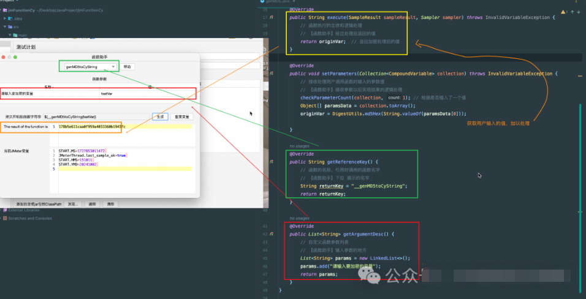Viewport: 586px width, 299px height.
Task: Click 'no usages' hint above getArgumentDesc
Action: [x=299, y=218]
